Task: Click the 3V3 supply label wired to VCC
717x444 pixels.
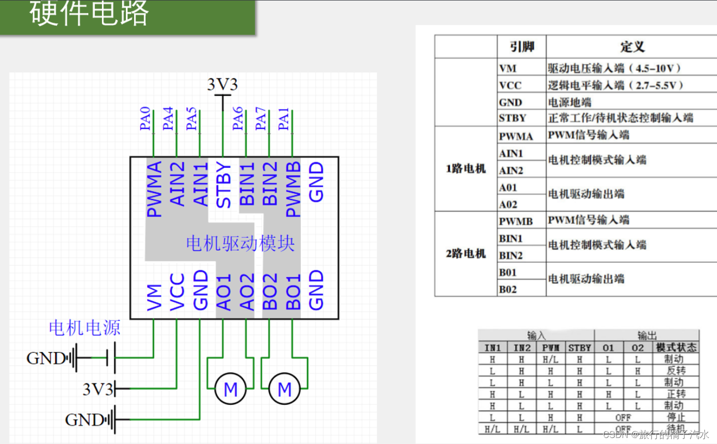Action: coord(98,389)
